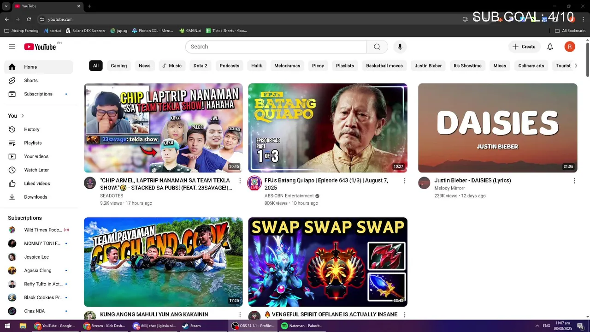Open History in sidebar
This screenshot has height=332, width=590.
click(39, 130)
